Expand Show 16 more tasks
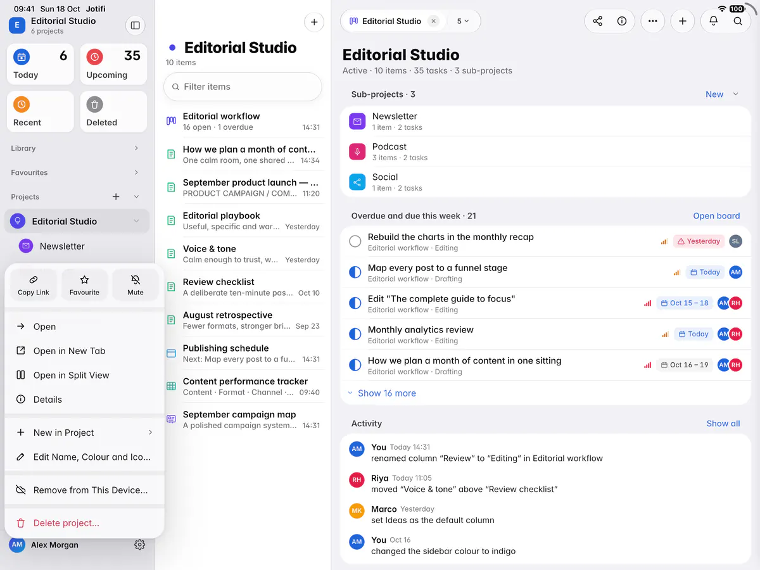 coord(382,393)
